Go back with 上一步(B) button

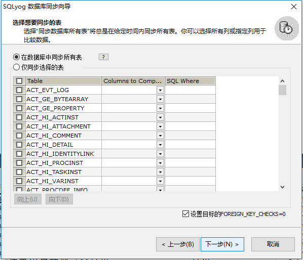(177, 244)
